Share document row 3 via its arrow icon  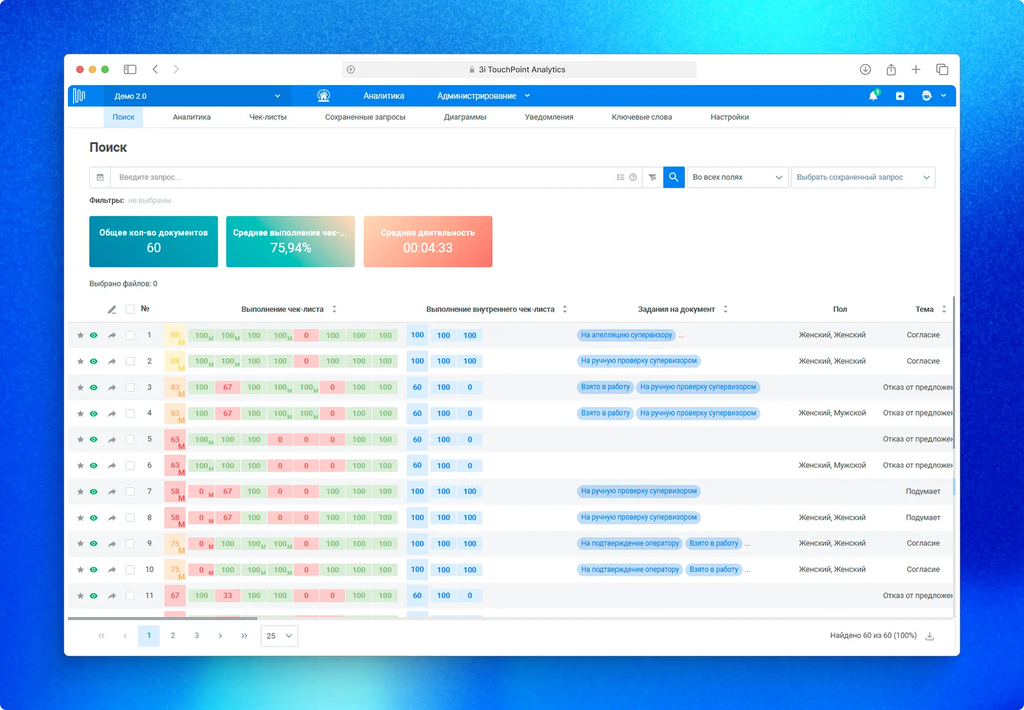tap(111, 387)
